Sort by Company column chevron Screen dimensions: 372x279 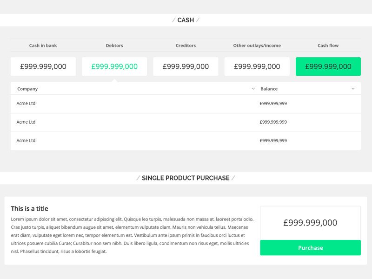[253, 89]
